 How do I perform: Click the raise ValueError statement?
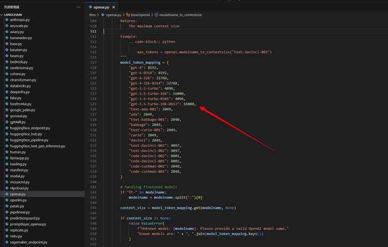coord(146,223)
